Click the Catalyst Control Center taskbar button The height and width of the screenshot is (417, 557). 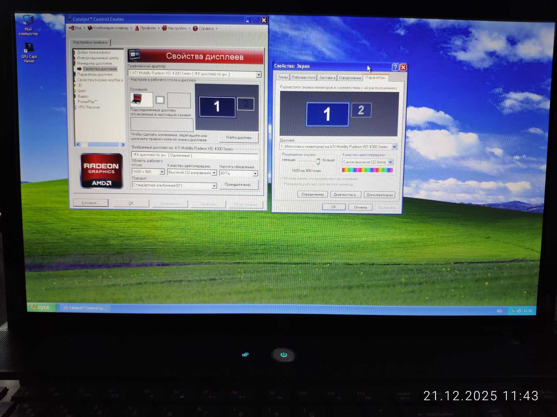[x=86, y=308]
